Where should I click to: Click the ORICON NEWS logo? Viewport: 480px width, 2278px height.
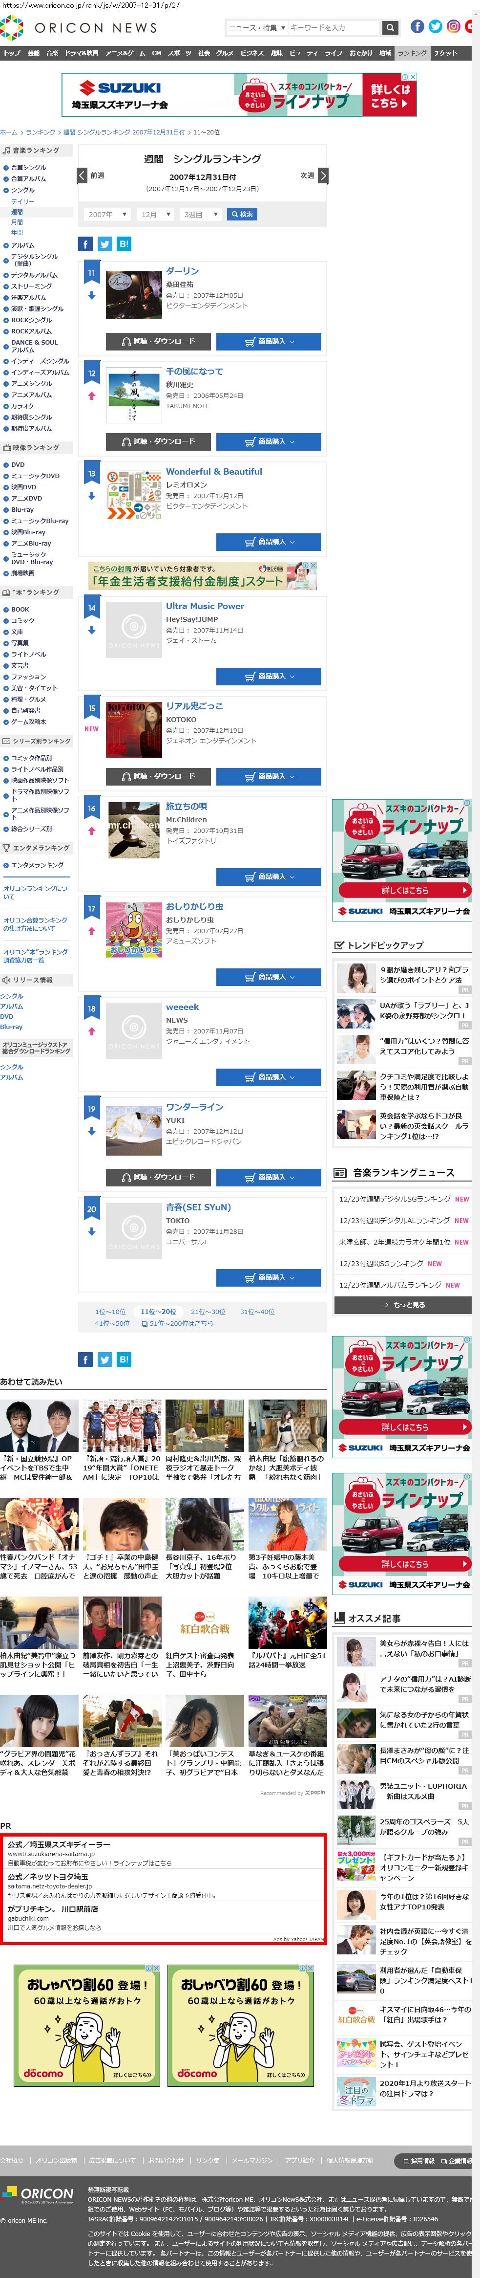click(80, 27)
